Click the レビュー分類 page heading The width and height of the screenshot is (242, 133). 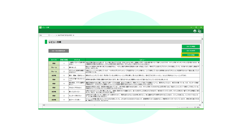[55, 42]
